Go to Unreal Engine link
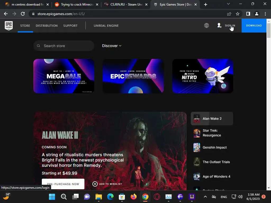The width and height of the screenshot is (271, 203). [x=106, y=26]
